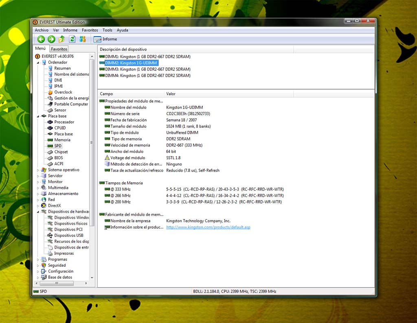Click Descripción del dispositivo column header
This screenshot has height=323, width=417.
pyautogui.click(x=195, y=49)
